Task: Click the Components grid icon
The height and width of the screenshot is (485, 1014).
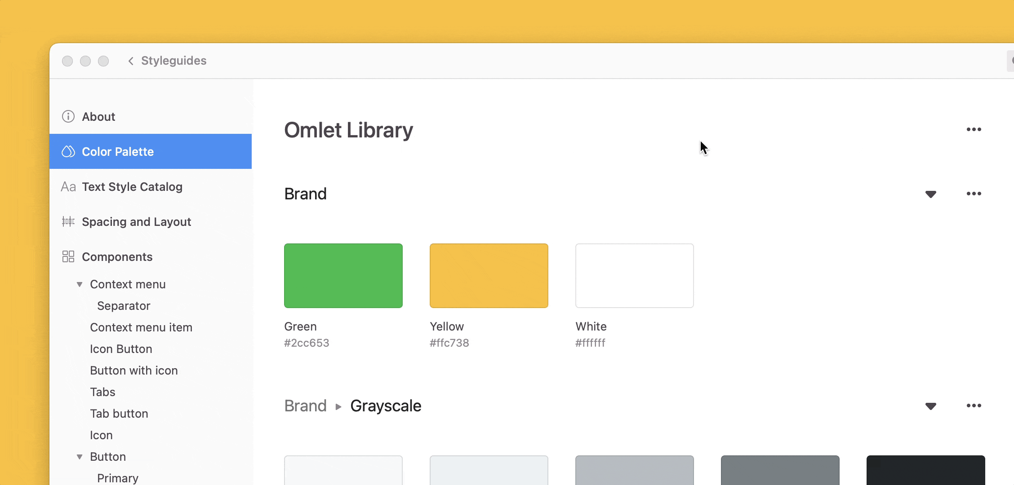Action: (x=68, y=256)
